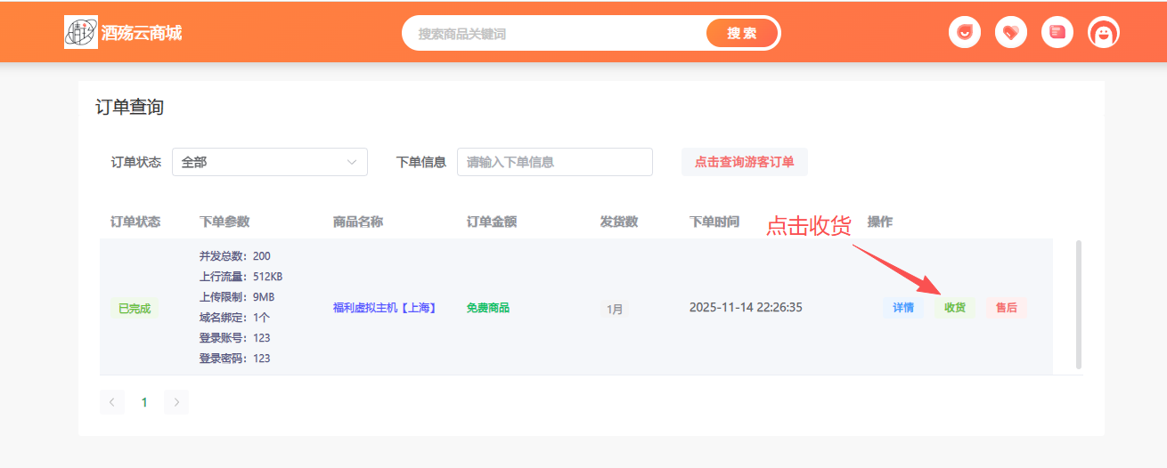Click the 上行流量: 512KB parameter line
This screenshot has height=468, width=1167.
[241, 277]
